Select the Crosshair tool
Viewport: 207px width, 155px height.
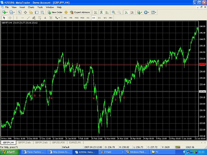(x=10, y=18)
